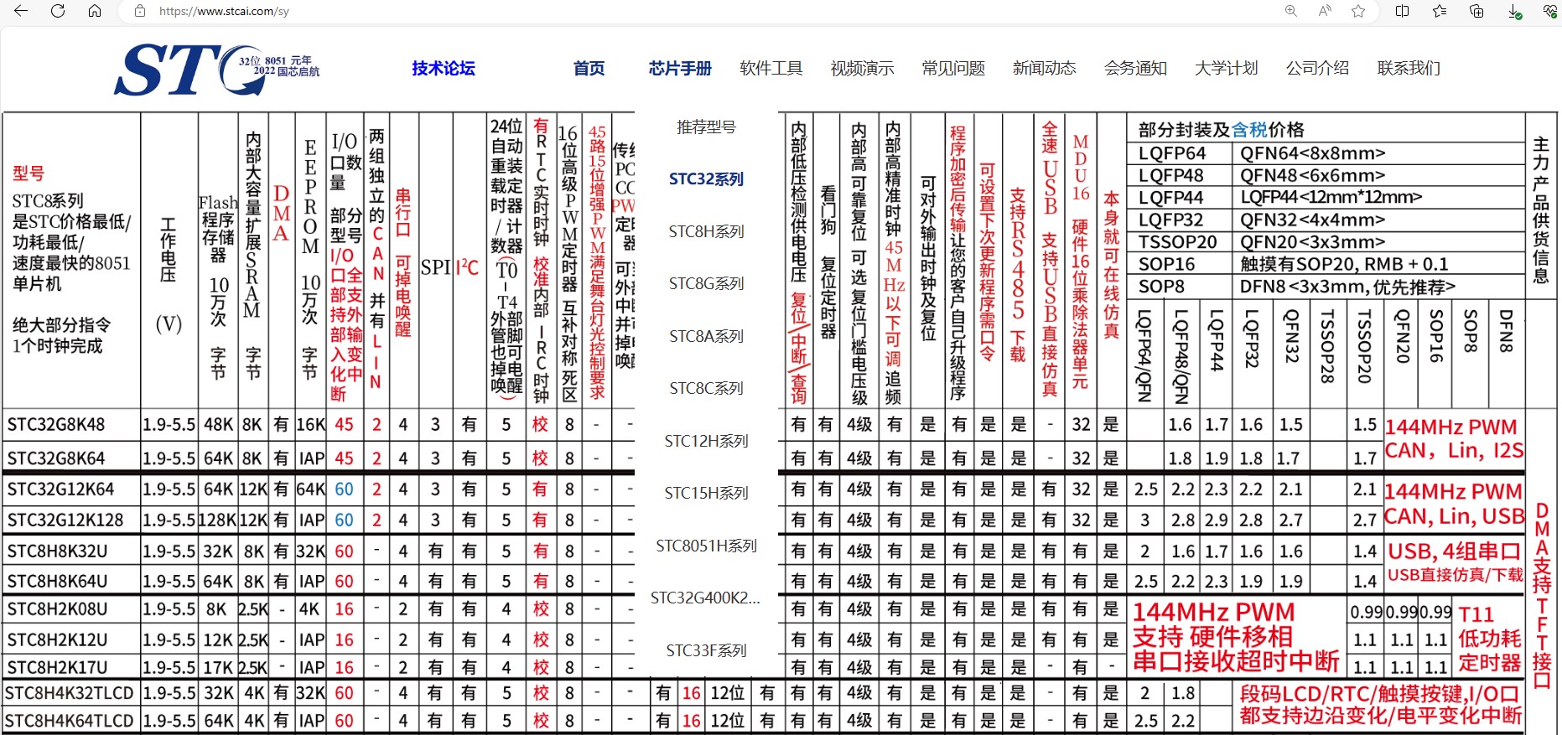Open split screen view icon
Image resolution: width=1562 pixels, height=735 pixels.
click(x=1402, y=11)
